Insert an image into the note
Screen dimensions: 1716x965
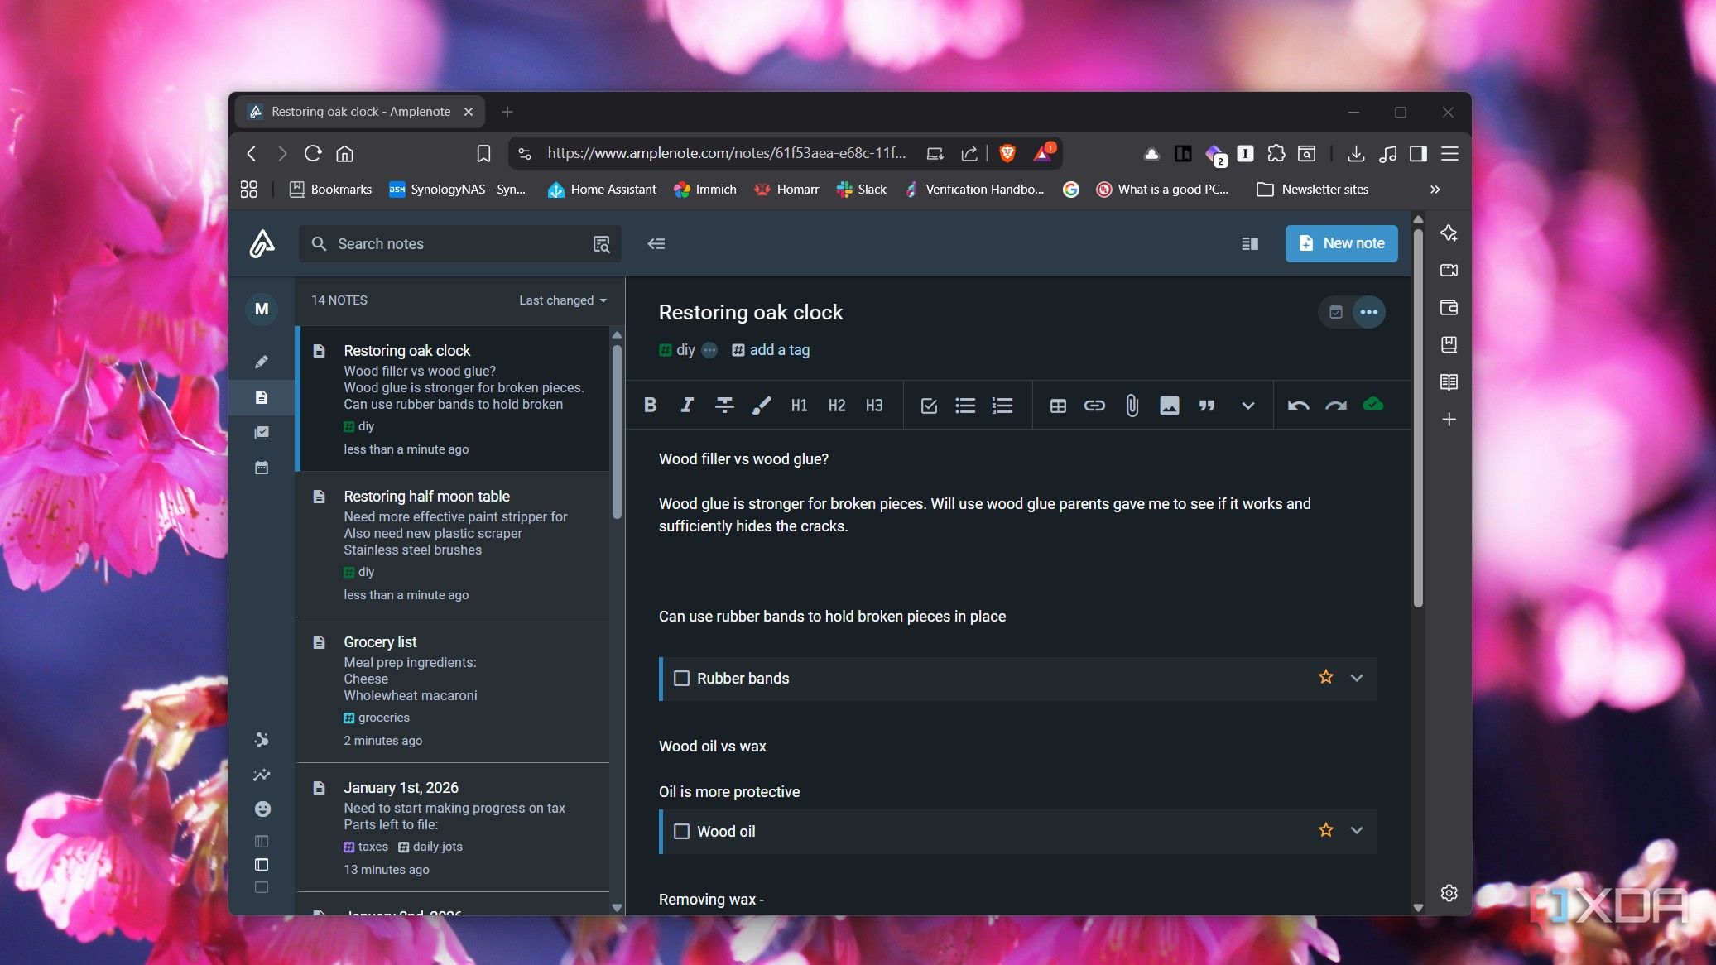click(x=1169, y=406)
